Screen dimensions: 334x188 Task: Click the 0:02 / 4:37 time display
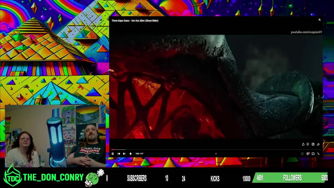pyautogui.click(x=139, y=154)
